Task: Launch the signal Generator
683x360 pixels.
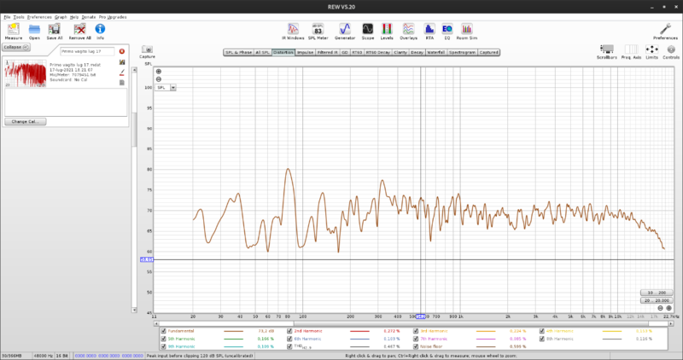Action: click(x=346, y=30)
